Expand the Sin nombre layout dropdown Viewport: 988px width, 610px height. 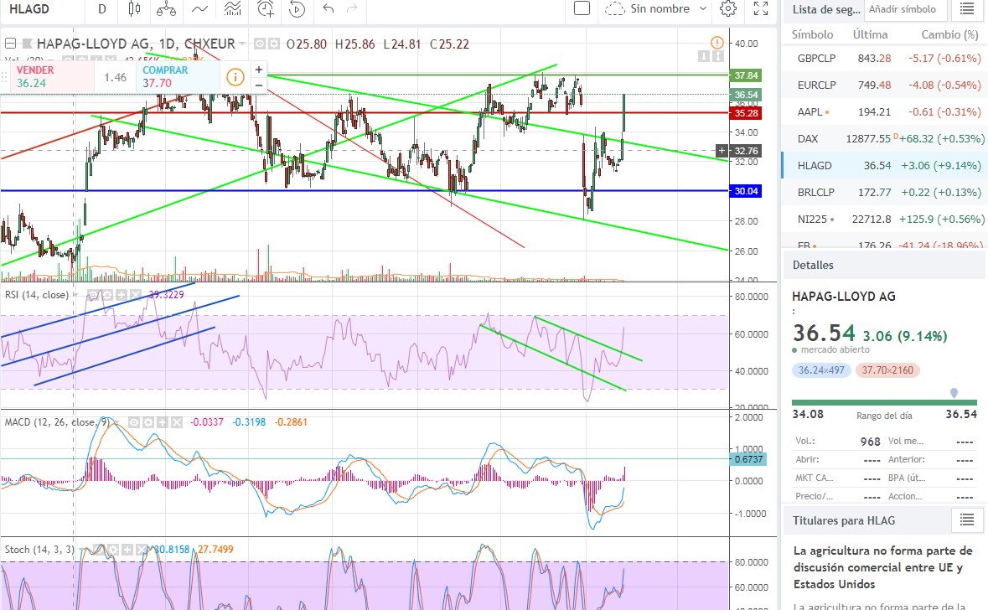(x=703, y=9)
